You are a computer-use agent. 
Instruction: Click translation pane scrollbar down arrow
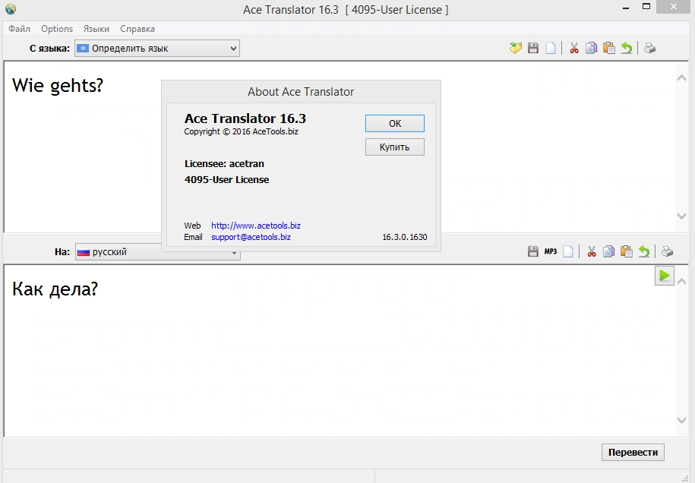click(681, 420)
